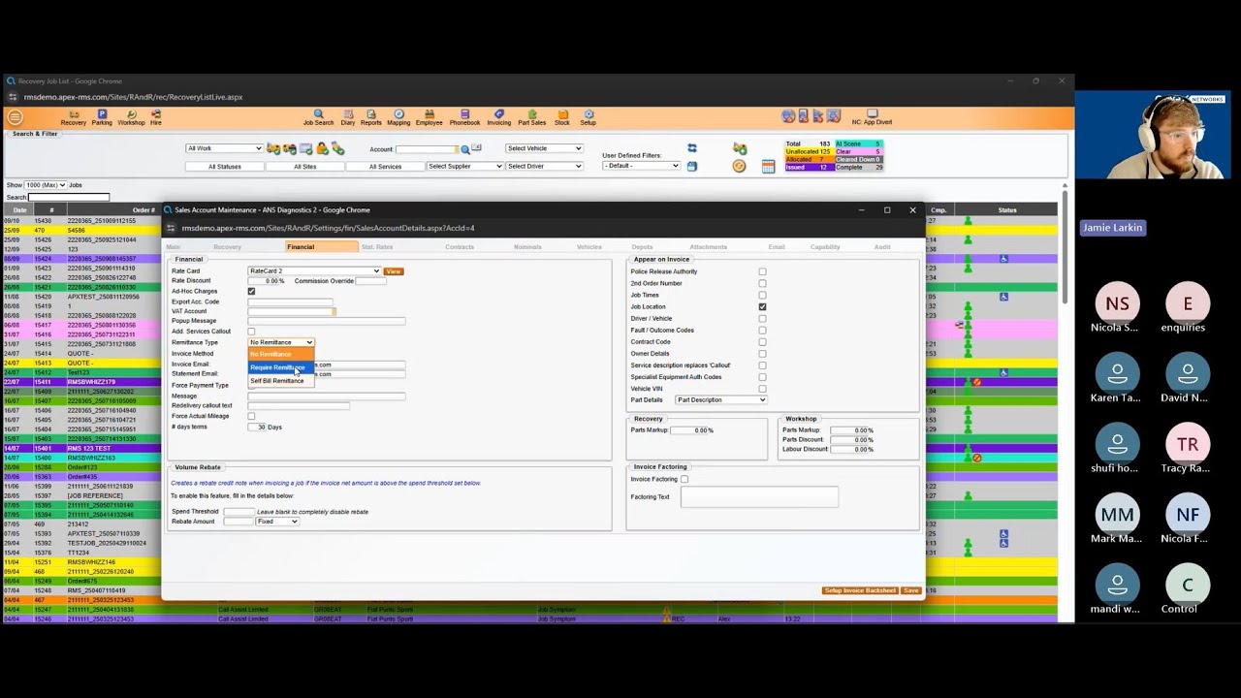
Task: Switch to the Audit tab
Action: 882,247
